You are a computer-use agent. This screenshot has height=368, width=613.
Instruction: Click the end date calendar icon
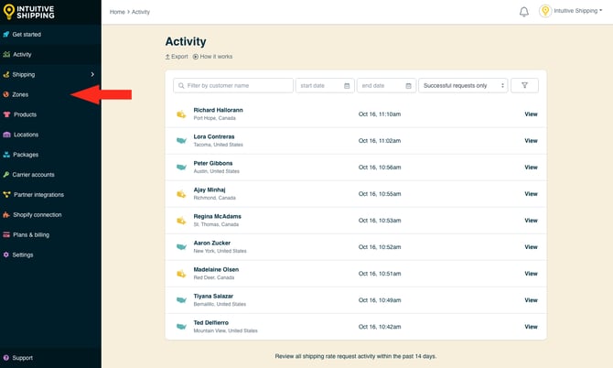[408, 86]
